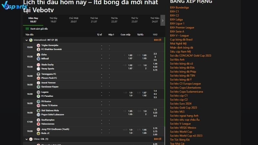Select the Thứ Năm 24.07 tab
This screenshot has height=145, width=258.
click(x=154, y=20)
